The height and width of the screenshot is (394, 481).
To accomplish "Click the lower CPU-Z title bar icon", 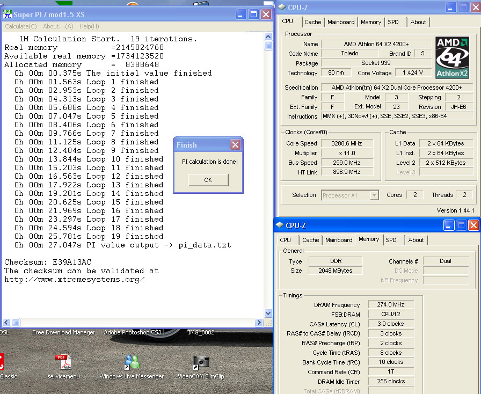I will tap(280, 225).
